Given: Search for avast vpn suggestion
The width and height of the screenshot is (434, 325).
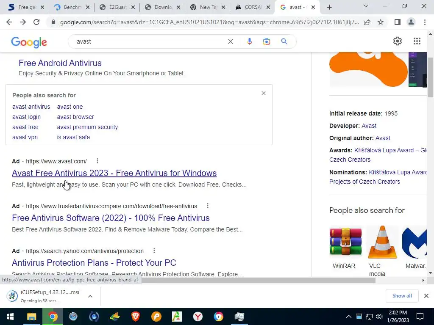Looking at the screenshot, I should (x=25, y=137).
